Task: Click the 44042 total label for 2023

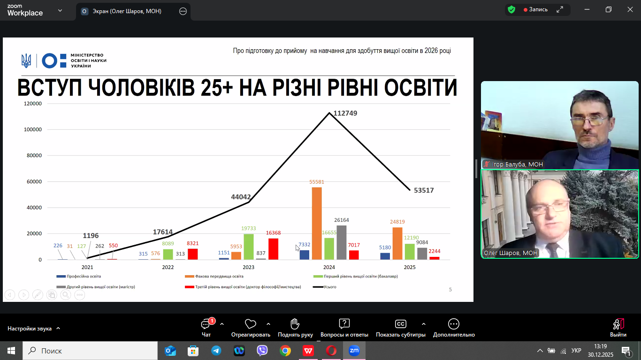Action: point(241,197)
